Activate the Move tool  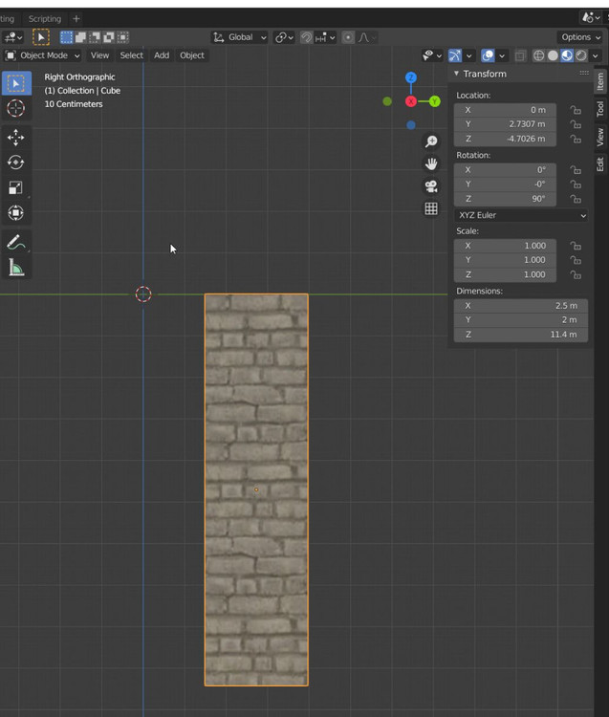pos(16,138)
